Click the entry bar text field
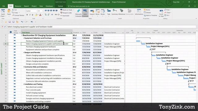Screen dimensions: 198x111 point(101,27)
